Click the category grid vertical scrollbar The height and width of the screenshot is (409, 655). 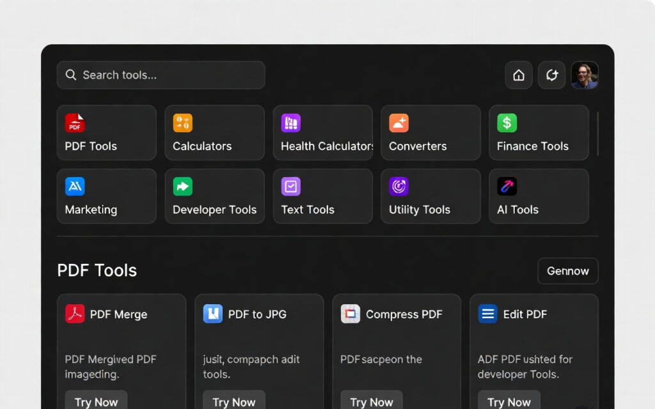tap(598, 134)
